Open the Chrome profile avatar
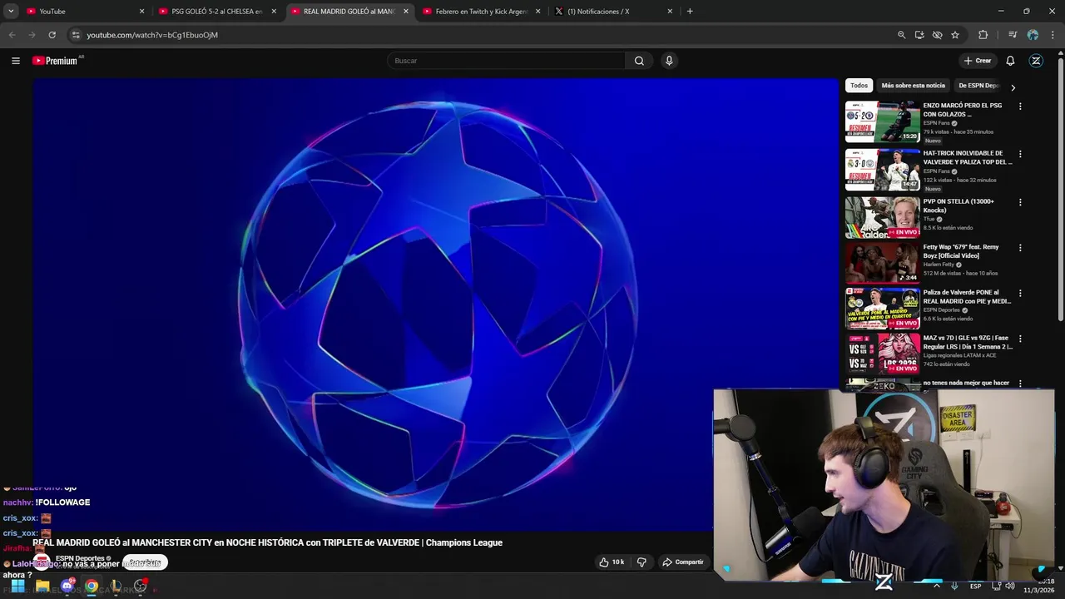This screenshot has height=599, width=1065. [1033, 35]
